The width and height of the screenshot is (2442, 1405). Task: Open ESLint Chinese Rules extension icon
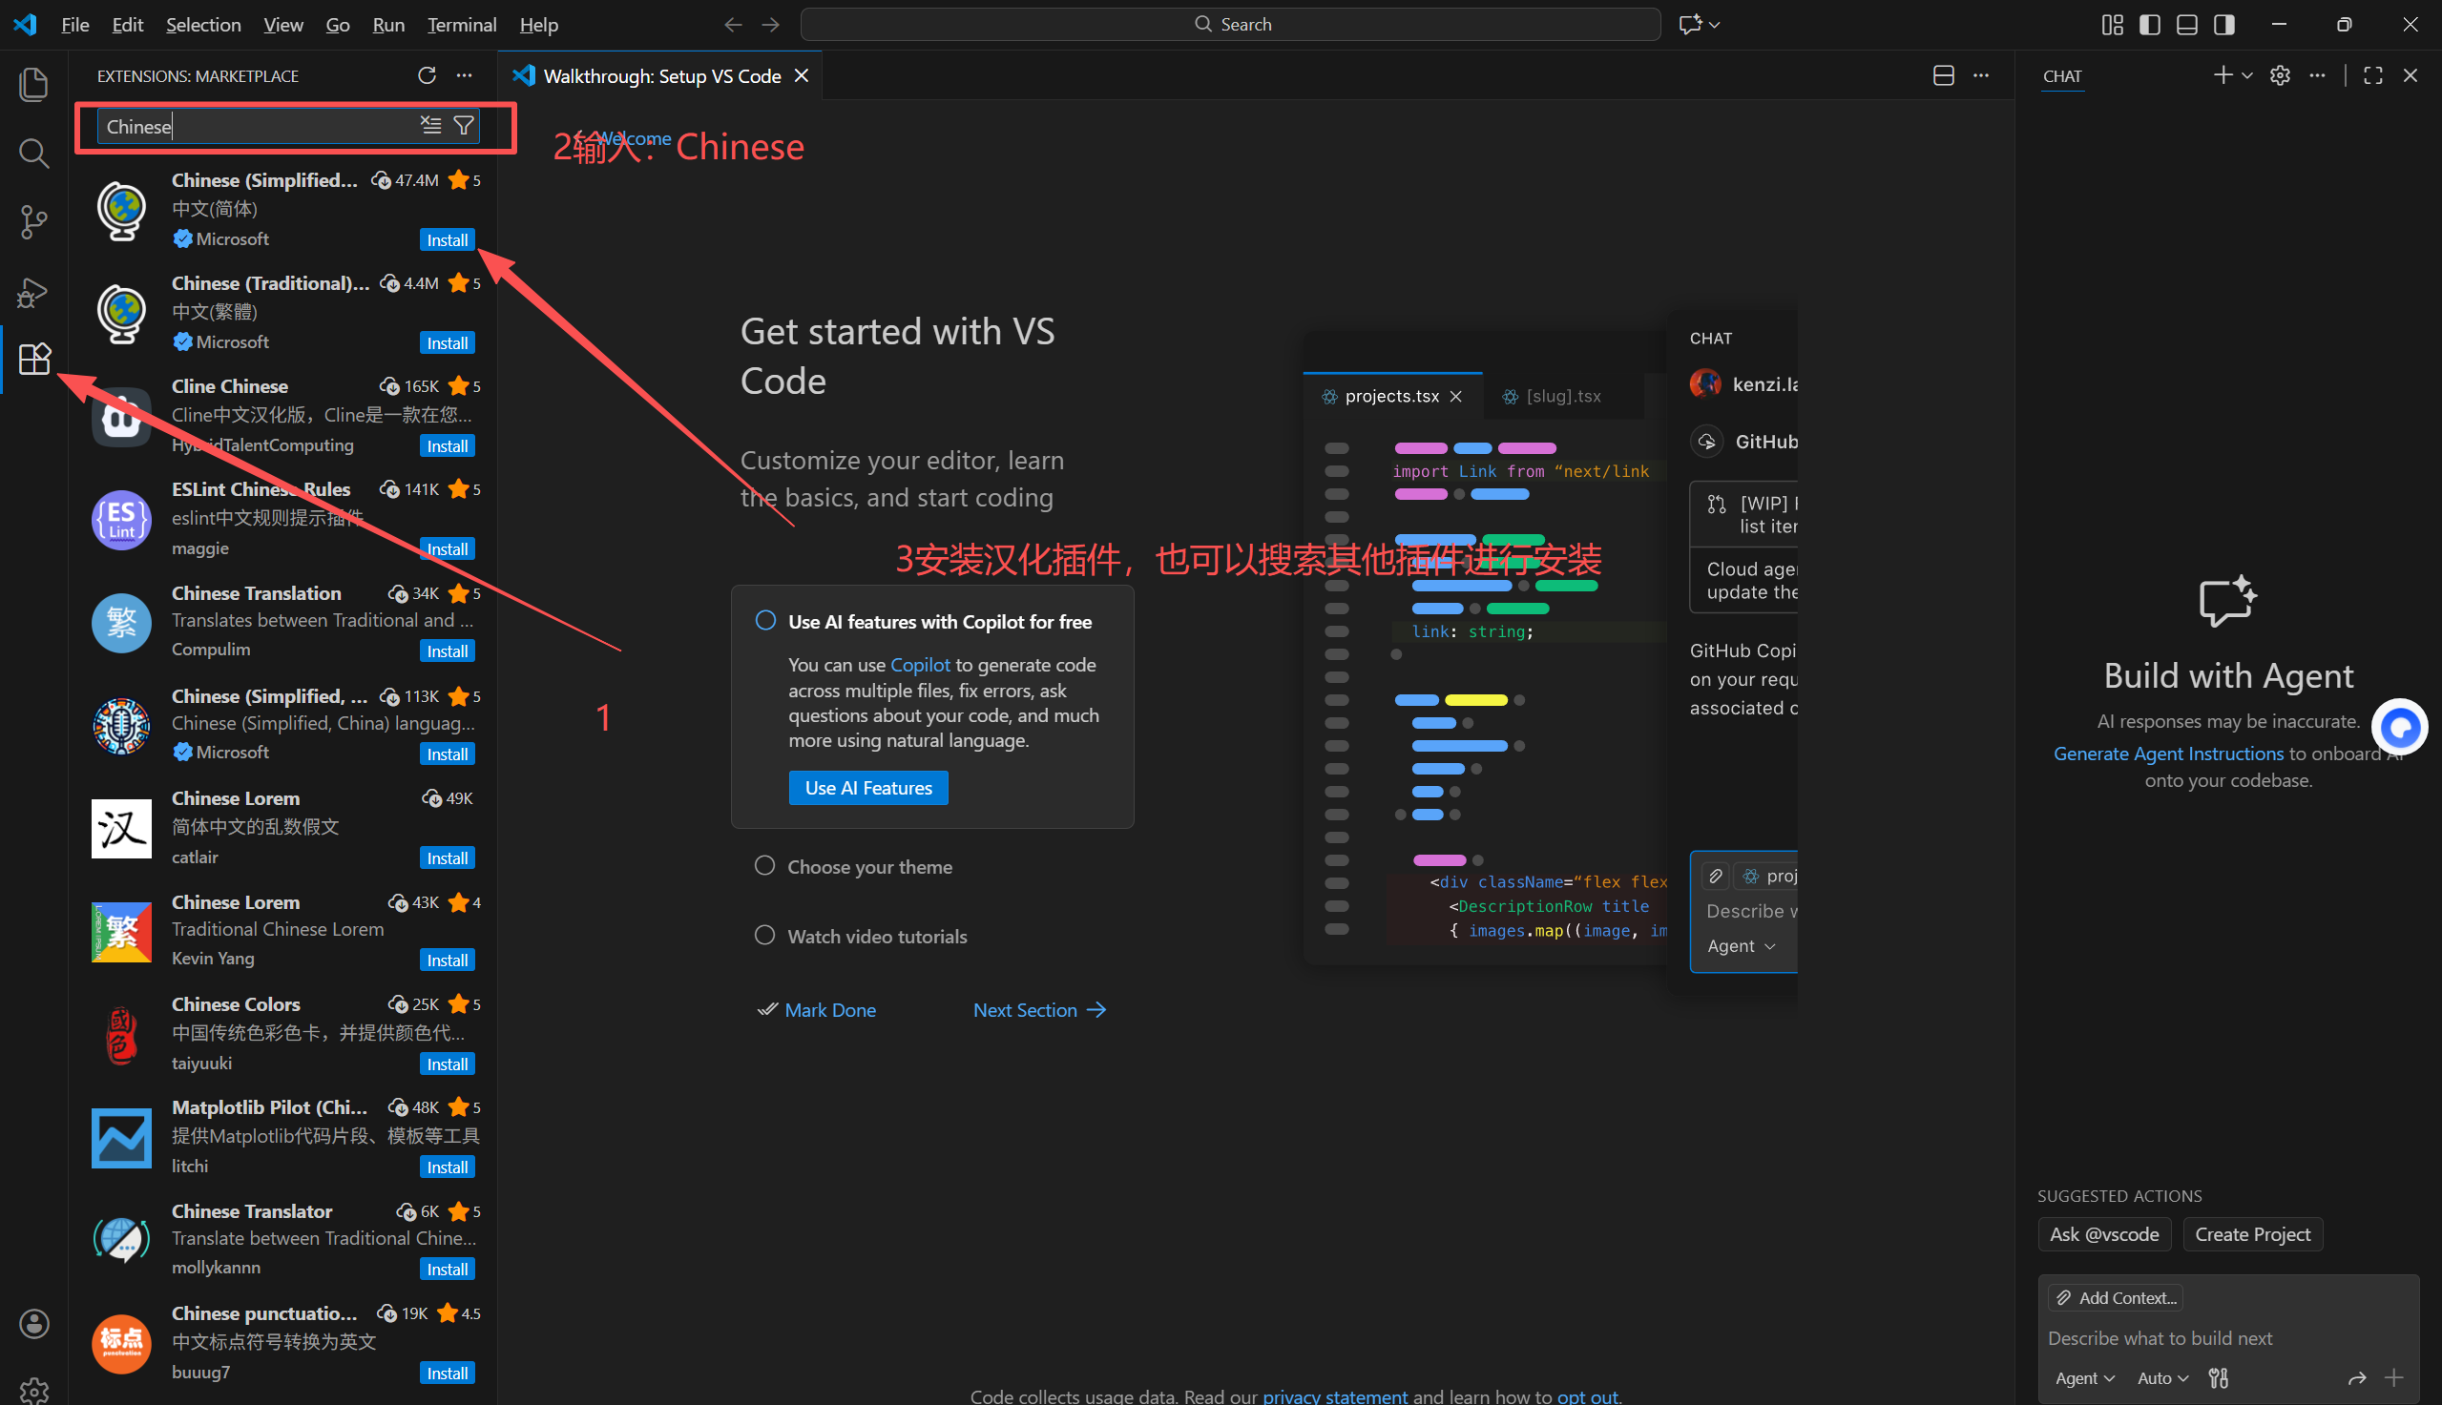(x=121, y=520)
